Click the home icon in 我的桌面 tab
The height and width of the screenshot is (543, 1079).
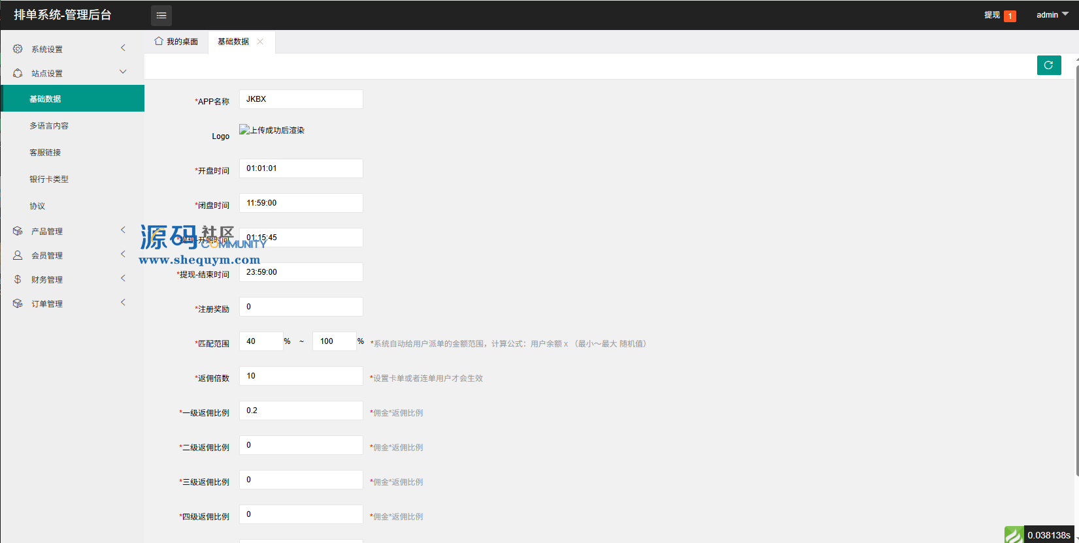coord(158,41)
